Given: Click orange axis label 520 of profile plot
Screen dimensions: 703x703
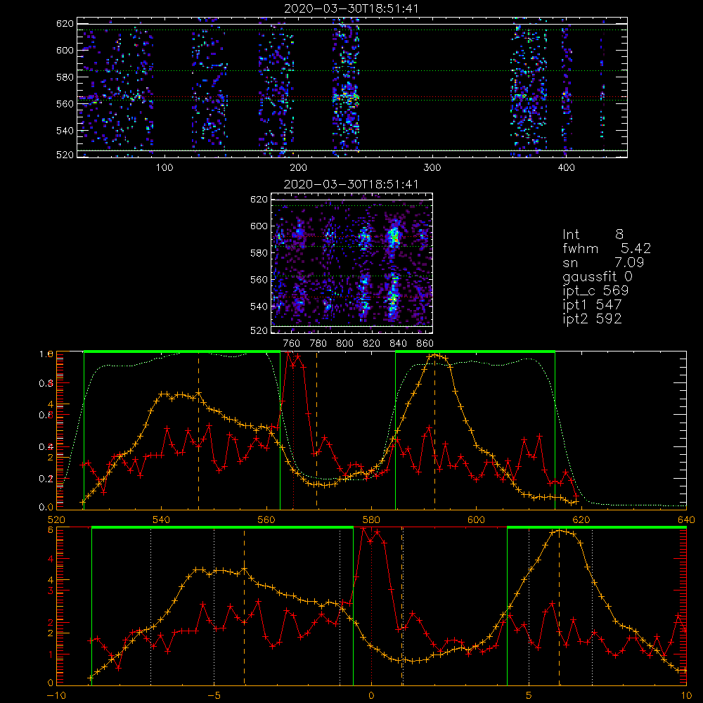Looking at the screenshot, I should point(56,520).
